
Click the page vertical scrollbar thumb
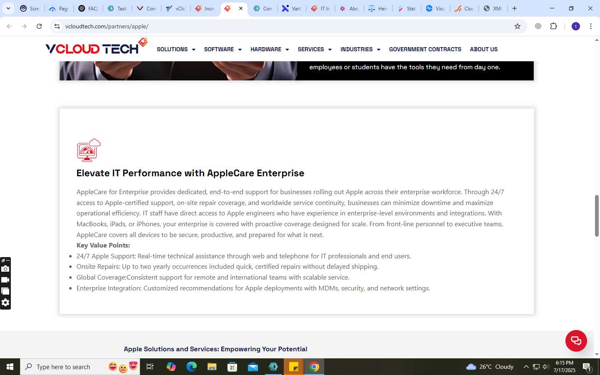click(597, 215)
